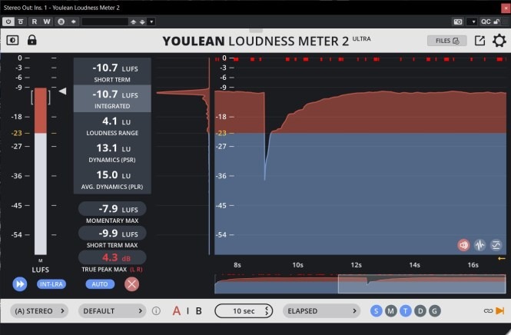This screenshot has height=335, width=511.
Task: Select state B
Action: pos(198,311)
